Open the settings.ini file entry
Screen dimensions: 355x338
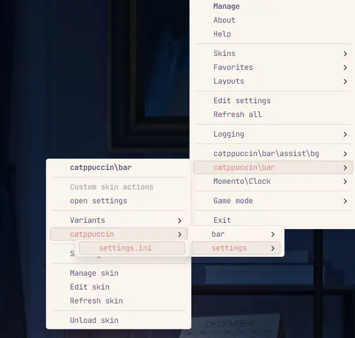point(132,248)
